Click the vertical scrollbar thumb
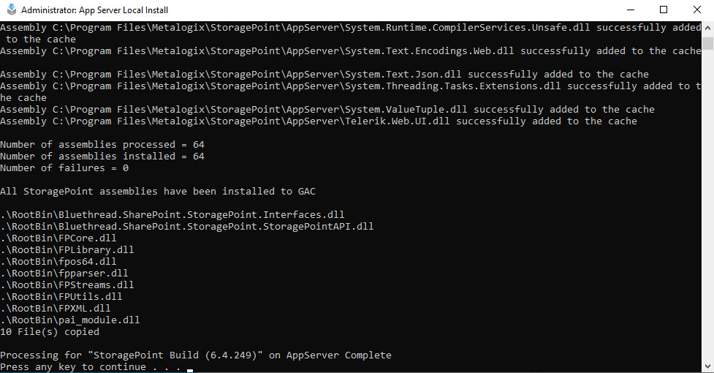 [707, 44]
